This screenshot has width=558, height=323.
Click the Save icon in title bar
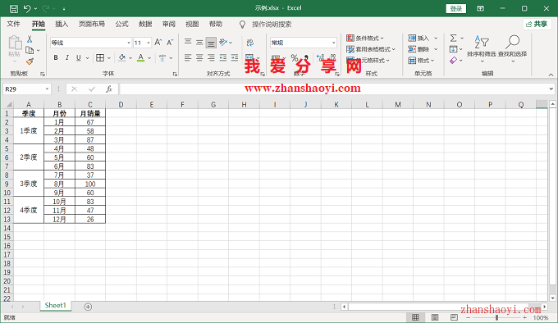coord(13,8)
